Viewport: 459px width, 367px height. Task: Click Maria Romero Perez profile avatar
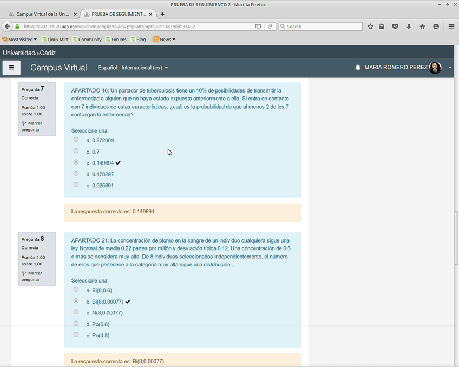[x=435, y=68]
